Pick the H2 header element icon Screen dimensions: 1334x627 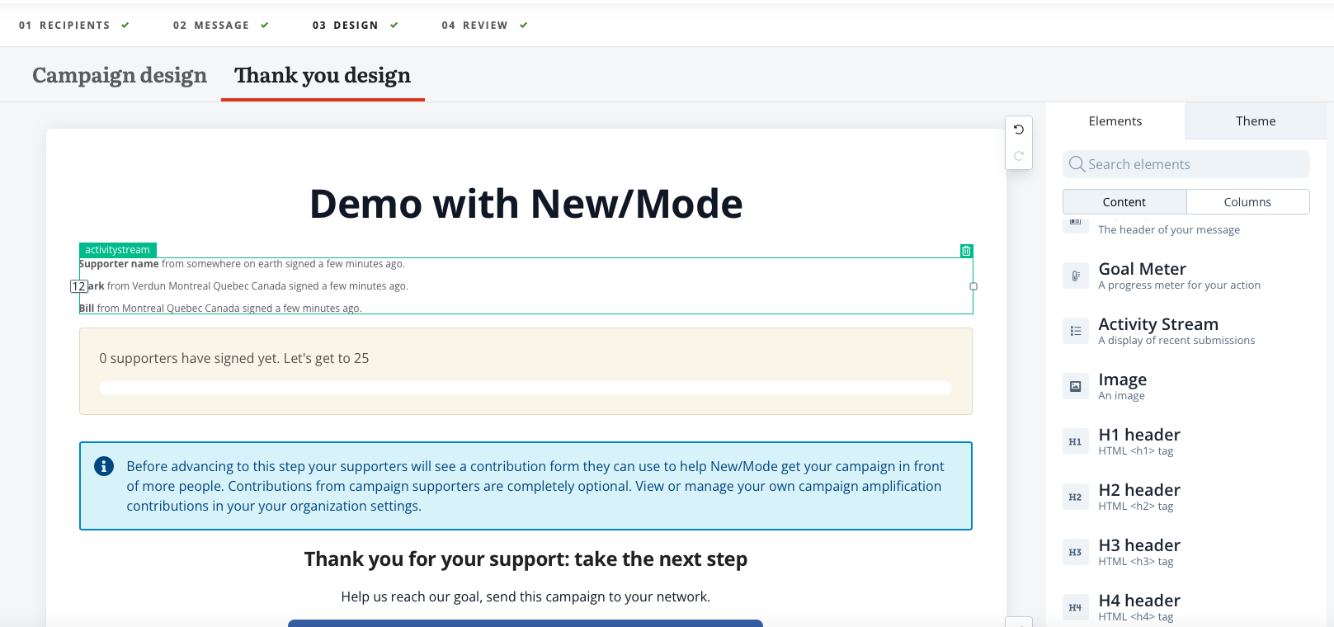pyautogui.click(x=1075, y=497)
